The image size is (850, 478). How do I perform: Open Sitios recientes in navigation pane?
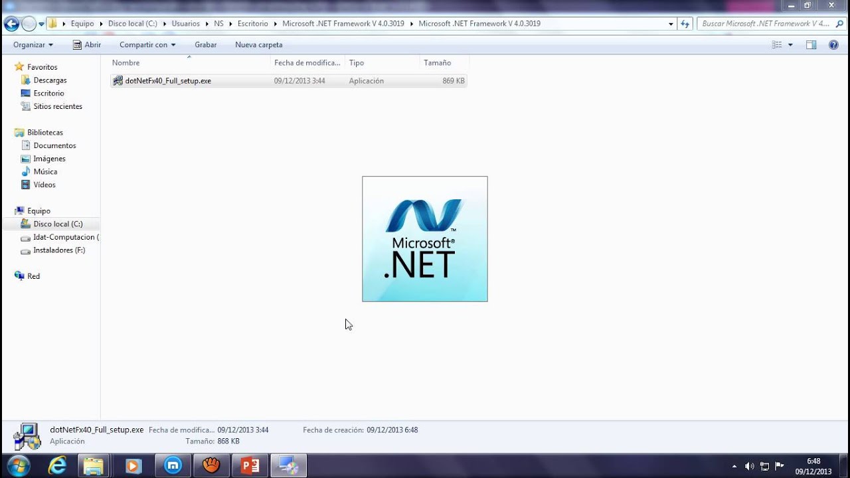pyautogui.click(x=58, y=106)
